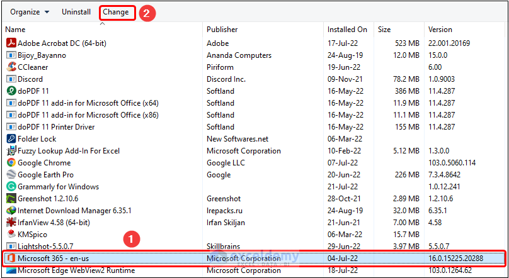Click install date 10-Feb-22
509x278 pixels.
(345, 151)
